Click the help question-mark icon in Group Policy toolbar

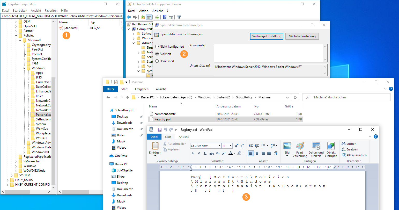[165, 17]
